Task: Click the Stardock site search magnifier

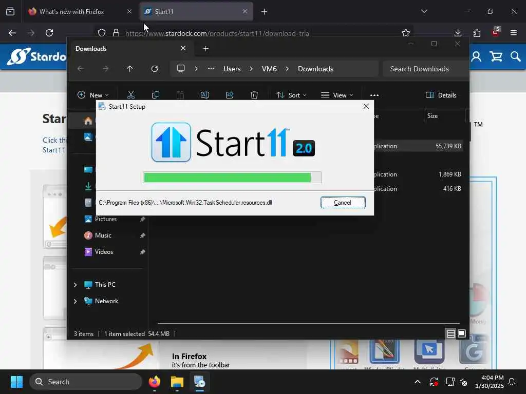Action: click(x=516, y=56)
